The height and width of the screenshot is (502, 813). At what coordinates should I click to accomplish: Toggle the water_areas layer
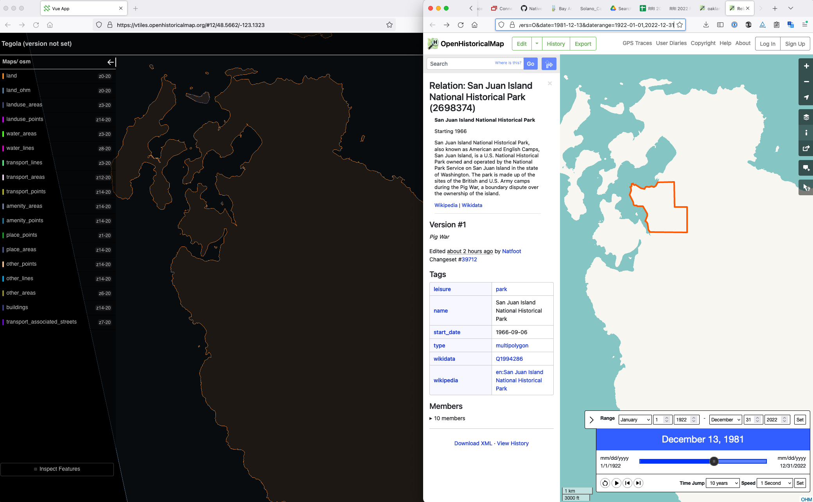pyautogui.click(x=57, y=134)
